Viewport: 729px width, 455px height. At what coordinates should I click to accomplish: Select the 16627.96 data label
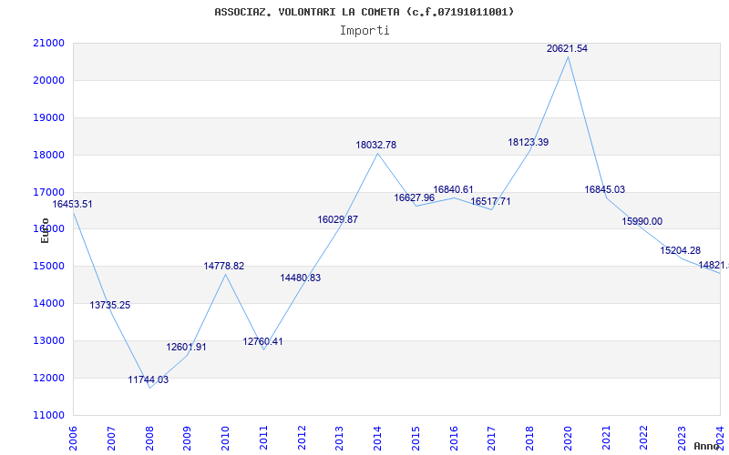coord(415,197)
